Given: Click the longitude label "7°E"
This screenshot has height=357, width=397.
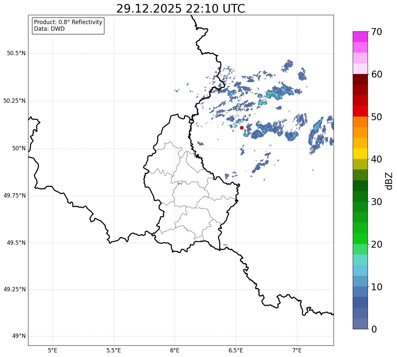Looking at the screenshot, I should tap(297, 350).
